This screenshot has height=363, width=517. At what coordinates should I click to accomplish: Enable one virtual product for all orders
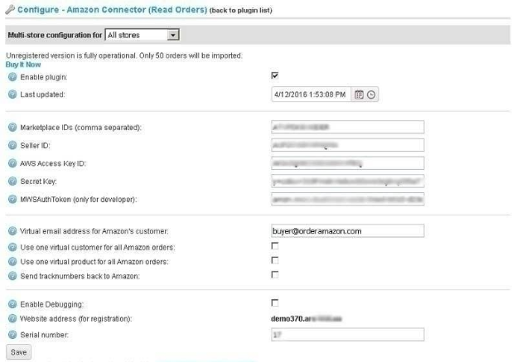275,260
